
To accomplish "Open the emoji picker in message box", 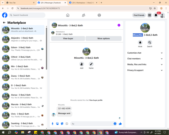I will coord(115,124).
